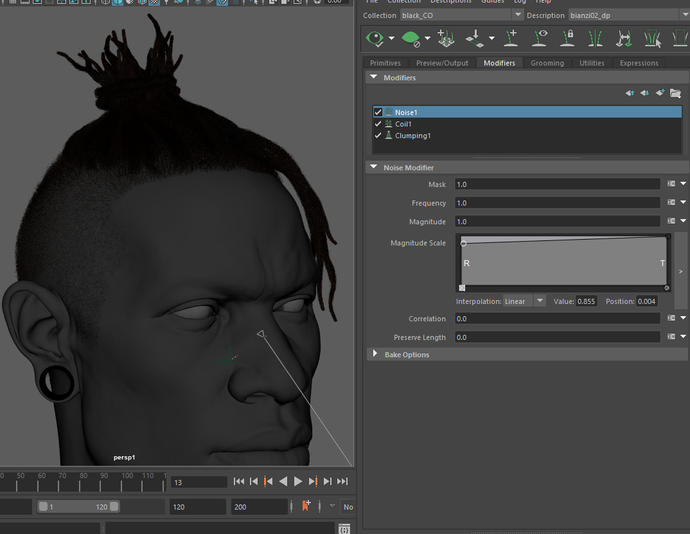Image resolution: width=690 pixels, height=534 pixels.
Task: Delete the left ramp point marker
Action: tap(462, 288)
